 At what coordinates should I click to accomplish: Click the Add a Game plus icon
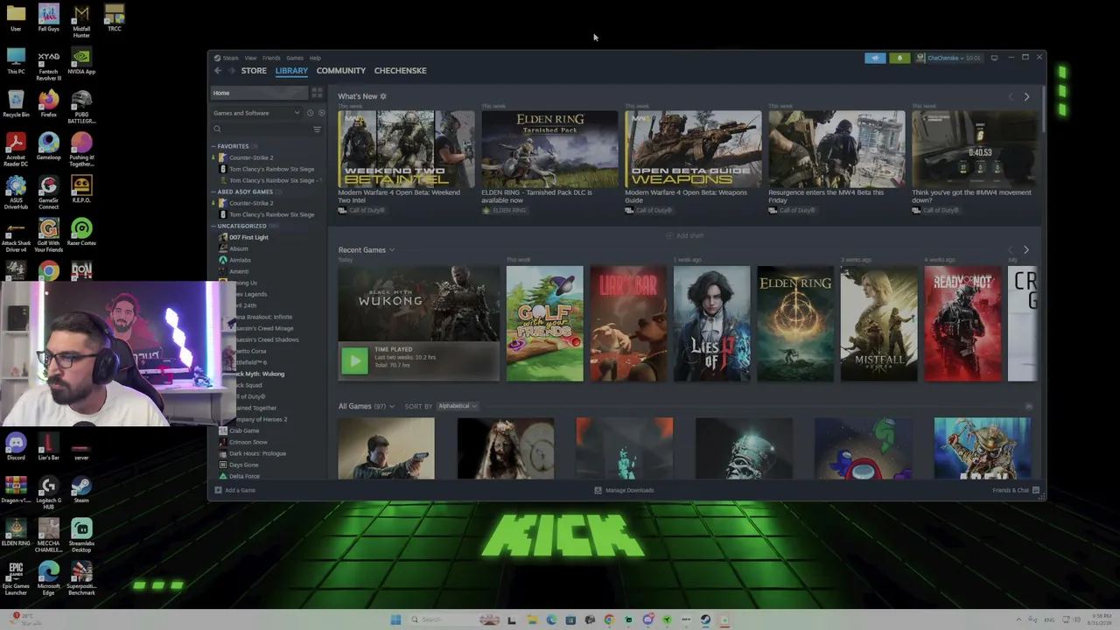[x=218, y=490]
